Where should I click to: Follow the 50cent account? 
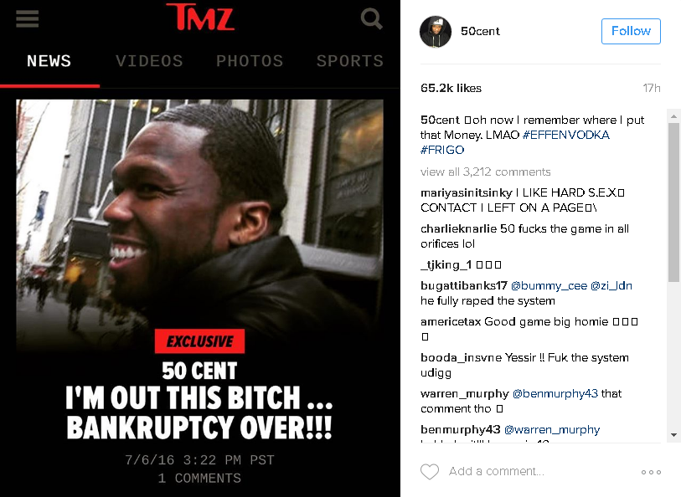[x=631, y=31]
